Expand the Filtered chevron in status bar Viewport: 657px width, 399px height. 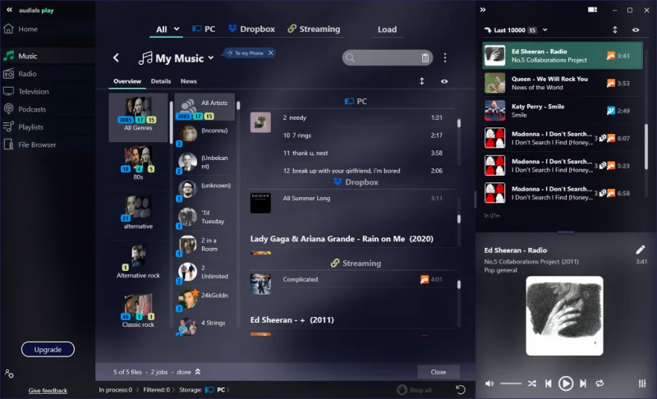tap(173, 390)
